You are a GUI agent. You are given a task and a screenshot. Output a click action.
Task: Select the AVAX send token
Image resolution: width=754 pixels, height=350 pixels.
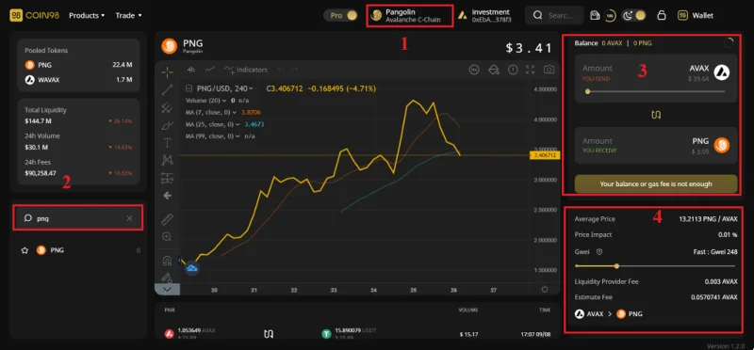click(x=710, y=72)
